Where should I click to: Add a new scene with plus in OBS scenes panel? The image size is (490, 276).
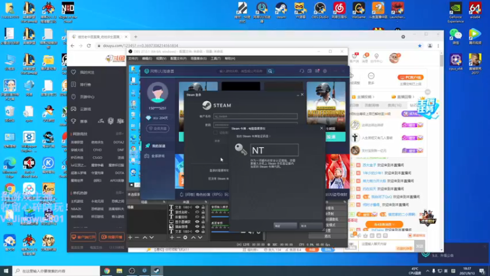tap(130, 237)
